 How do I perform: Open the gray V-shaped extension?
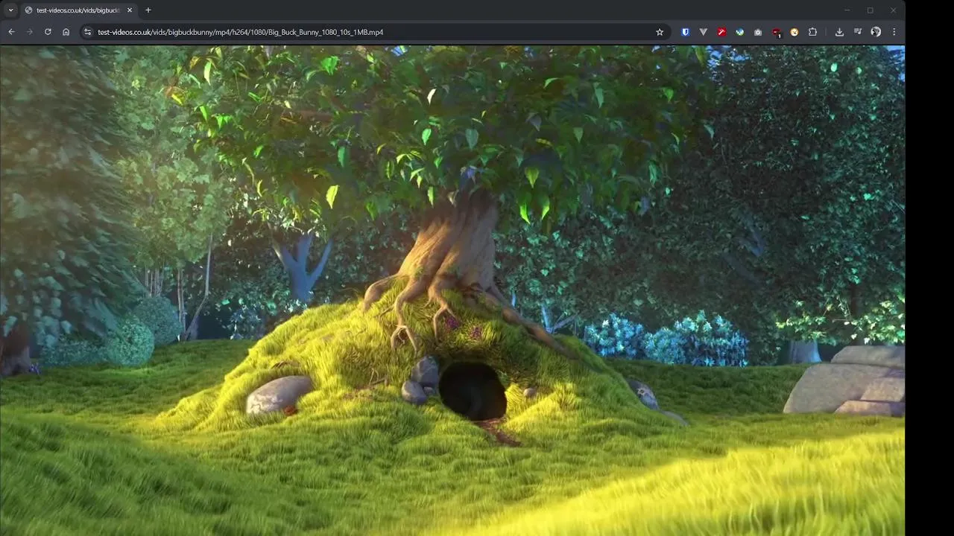click(703, 32)
